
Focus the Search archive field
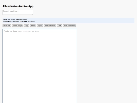[18, 12]
